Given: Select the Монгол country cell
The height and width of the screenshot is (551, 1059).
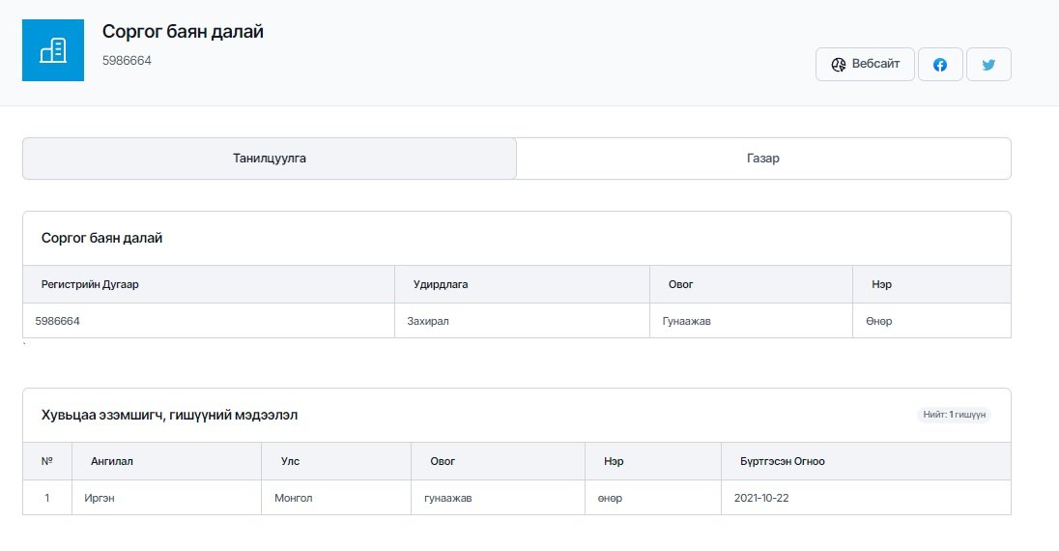Looking at the screenshot, I should tap(294, 498).
